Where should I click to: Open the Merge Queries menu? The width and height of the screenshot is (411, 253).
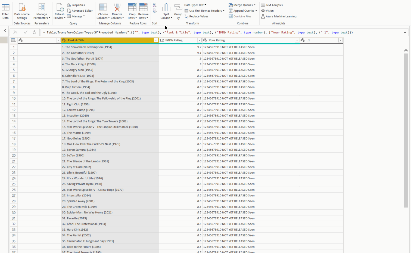pyautogui.click(x=242, y=5)
